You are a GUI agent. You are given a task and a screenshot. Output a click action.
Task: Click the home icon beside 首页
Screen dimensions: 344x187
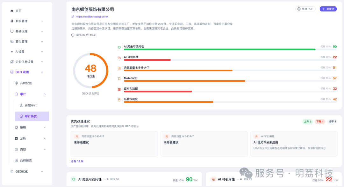pyautogui.click(x=12, y=11)
